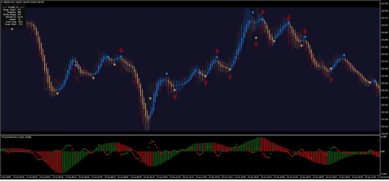Click the PivotsD_v5 info panel title
This screenshot has width=389, height=181.
[x=13, y=7]
